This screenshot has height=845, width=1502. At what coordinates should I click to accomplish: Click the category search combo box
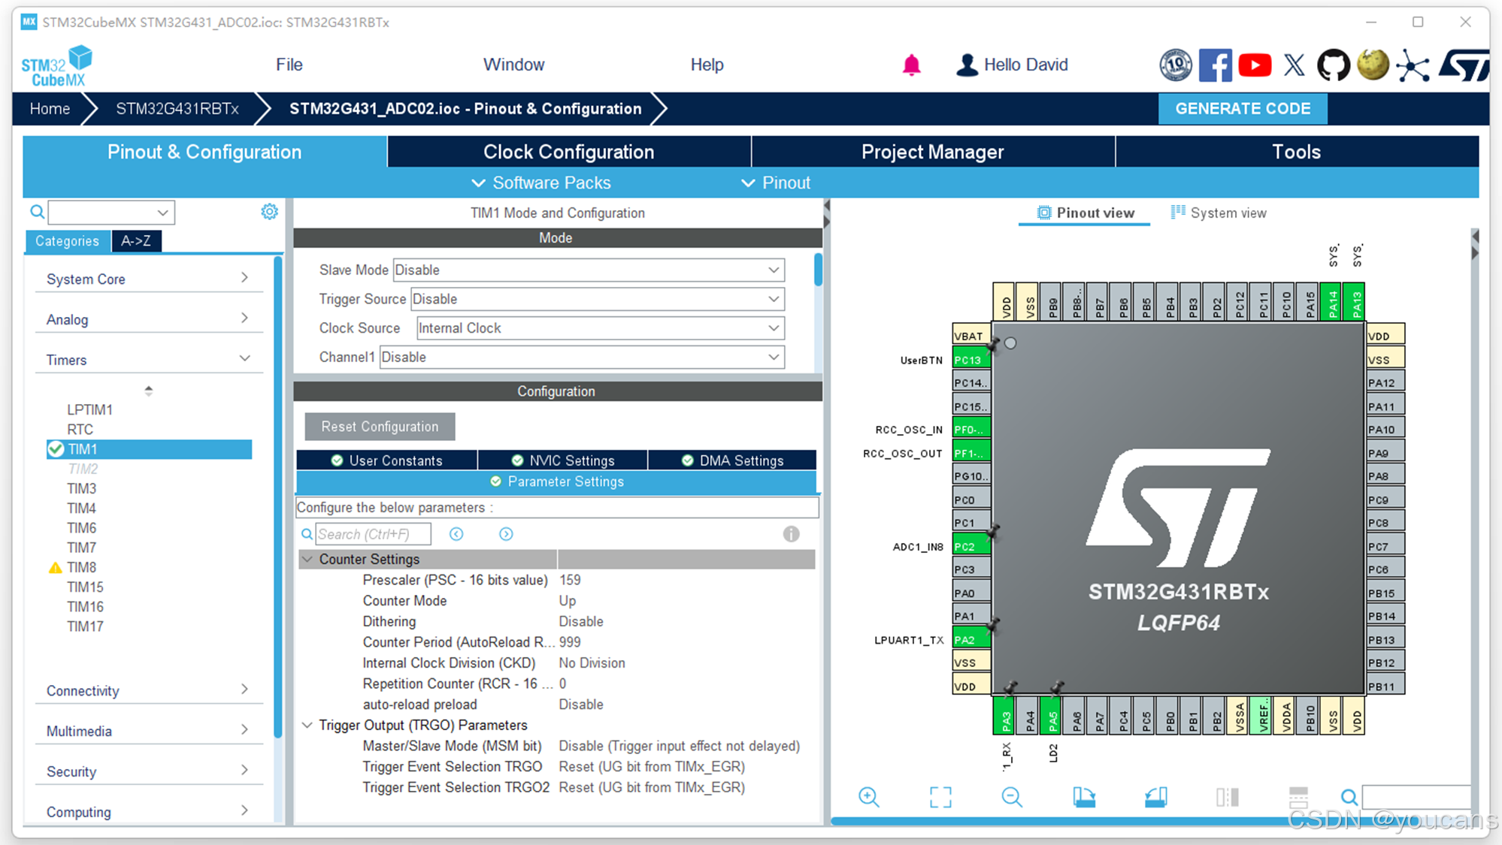coord(111,213)
